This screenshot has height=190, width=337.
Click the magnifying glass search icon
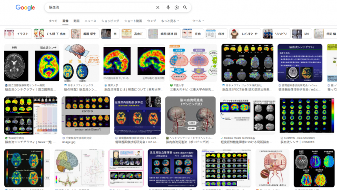click(x=185, y=7)
